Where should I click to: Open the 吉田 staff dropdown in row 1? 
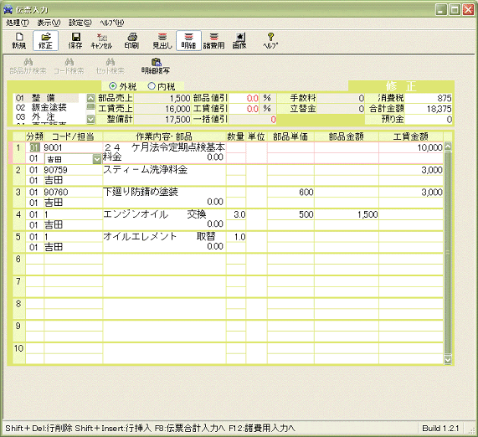(x=97, y=159)
